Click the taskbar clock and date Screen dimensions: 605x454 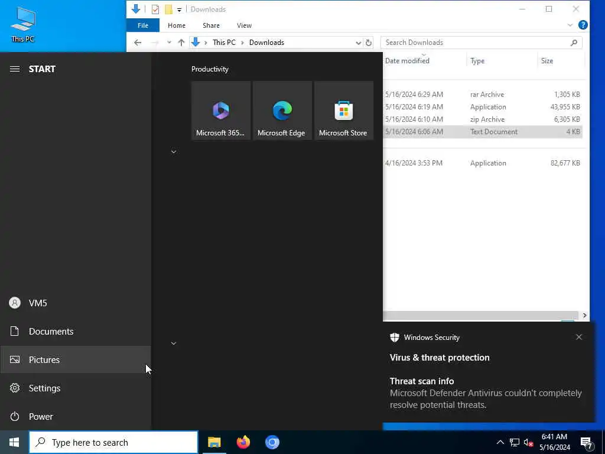coord(554,442)
